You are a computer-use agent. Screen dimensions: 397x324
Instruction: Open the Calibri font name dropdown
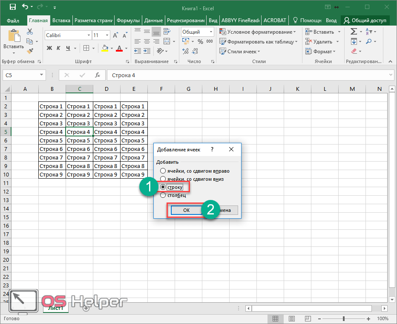[89, 35]
